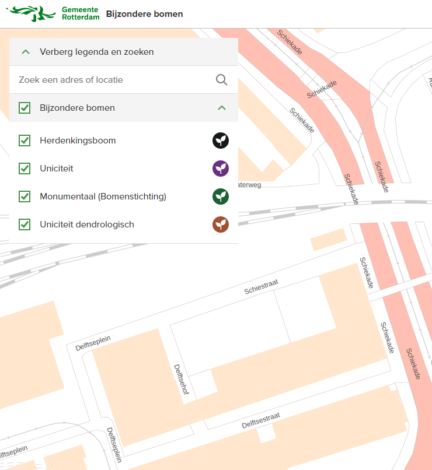Uncheck the Herdenkingsboom checkbox
This screenshot has height=470, width=432.
pyautogui.click(x=25, y=141)
